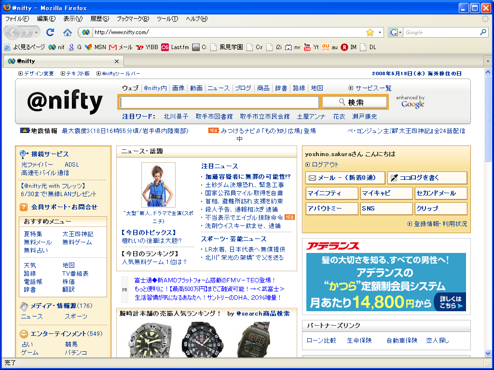This screenshot has width=494, height=370.
Task: Open the Last.fm bookmark
Action: coord(175,47)
